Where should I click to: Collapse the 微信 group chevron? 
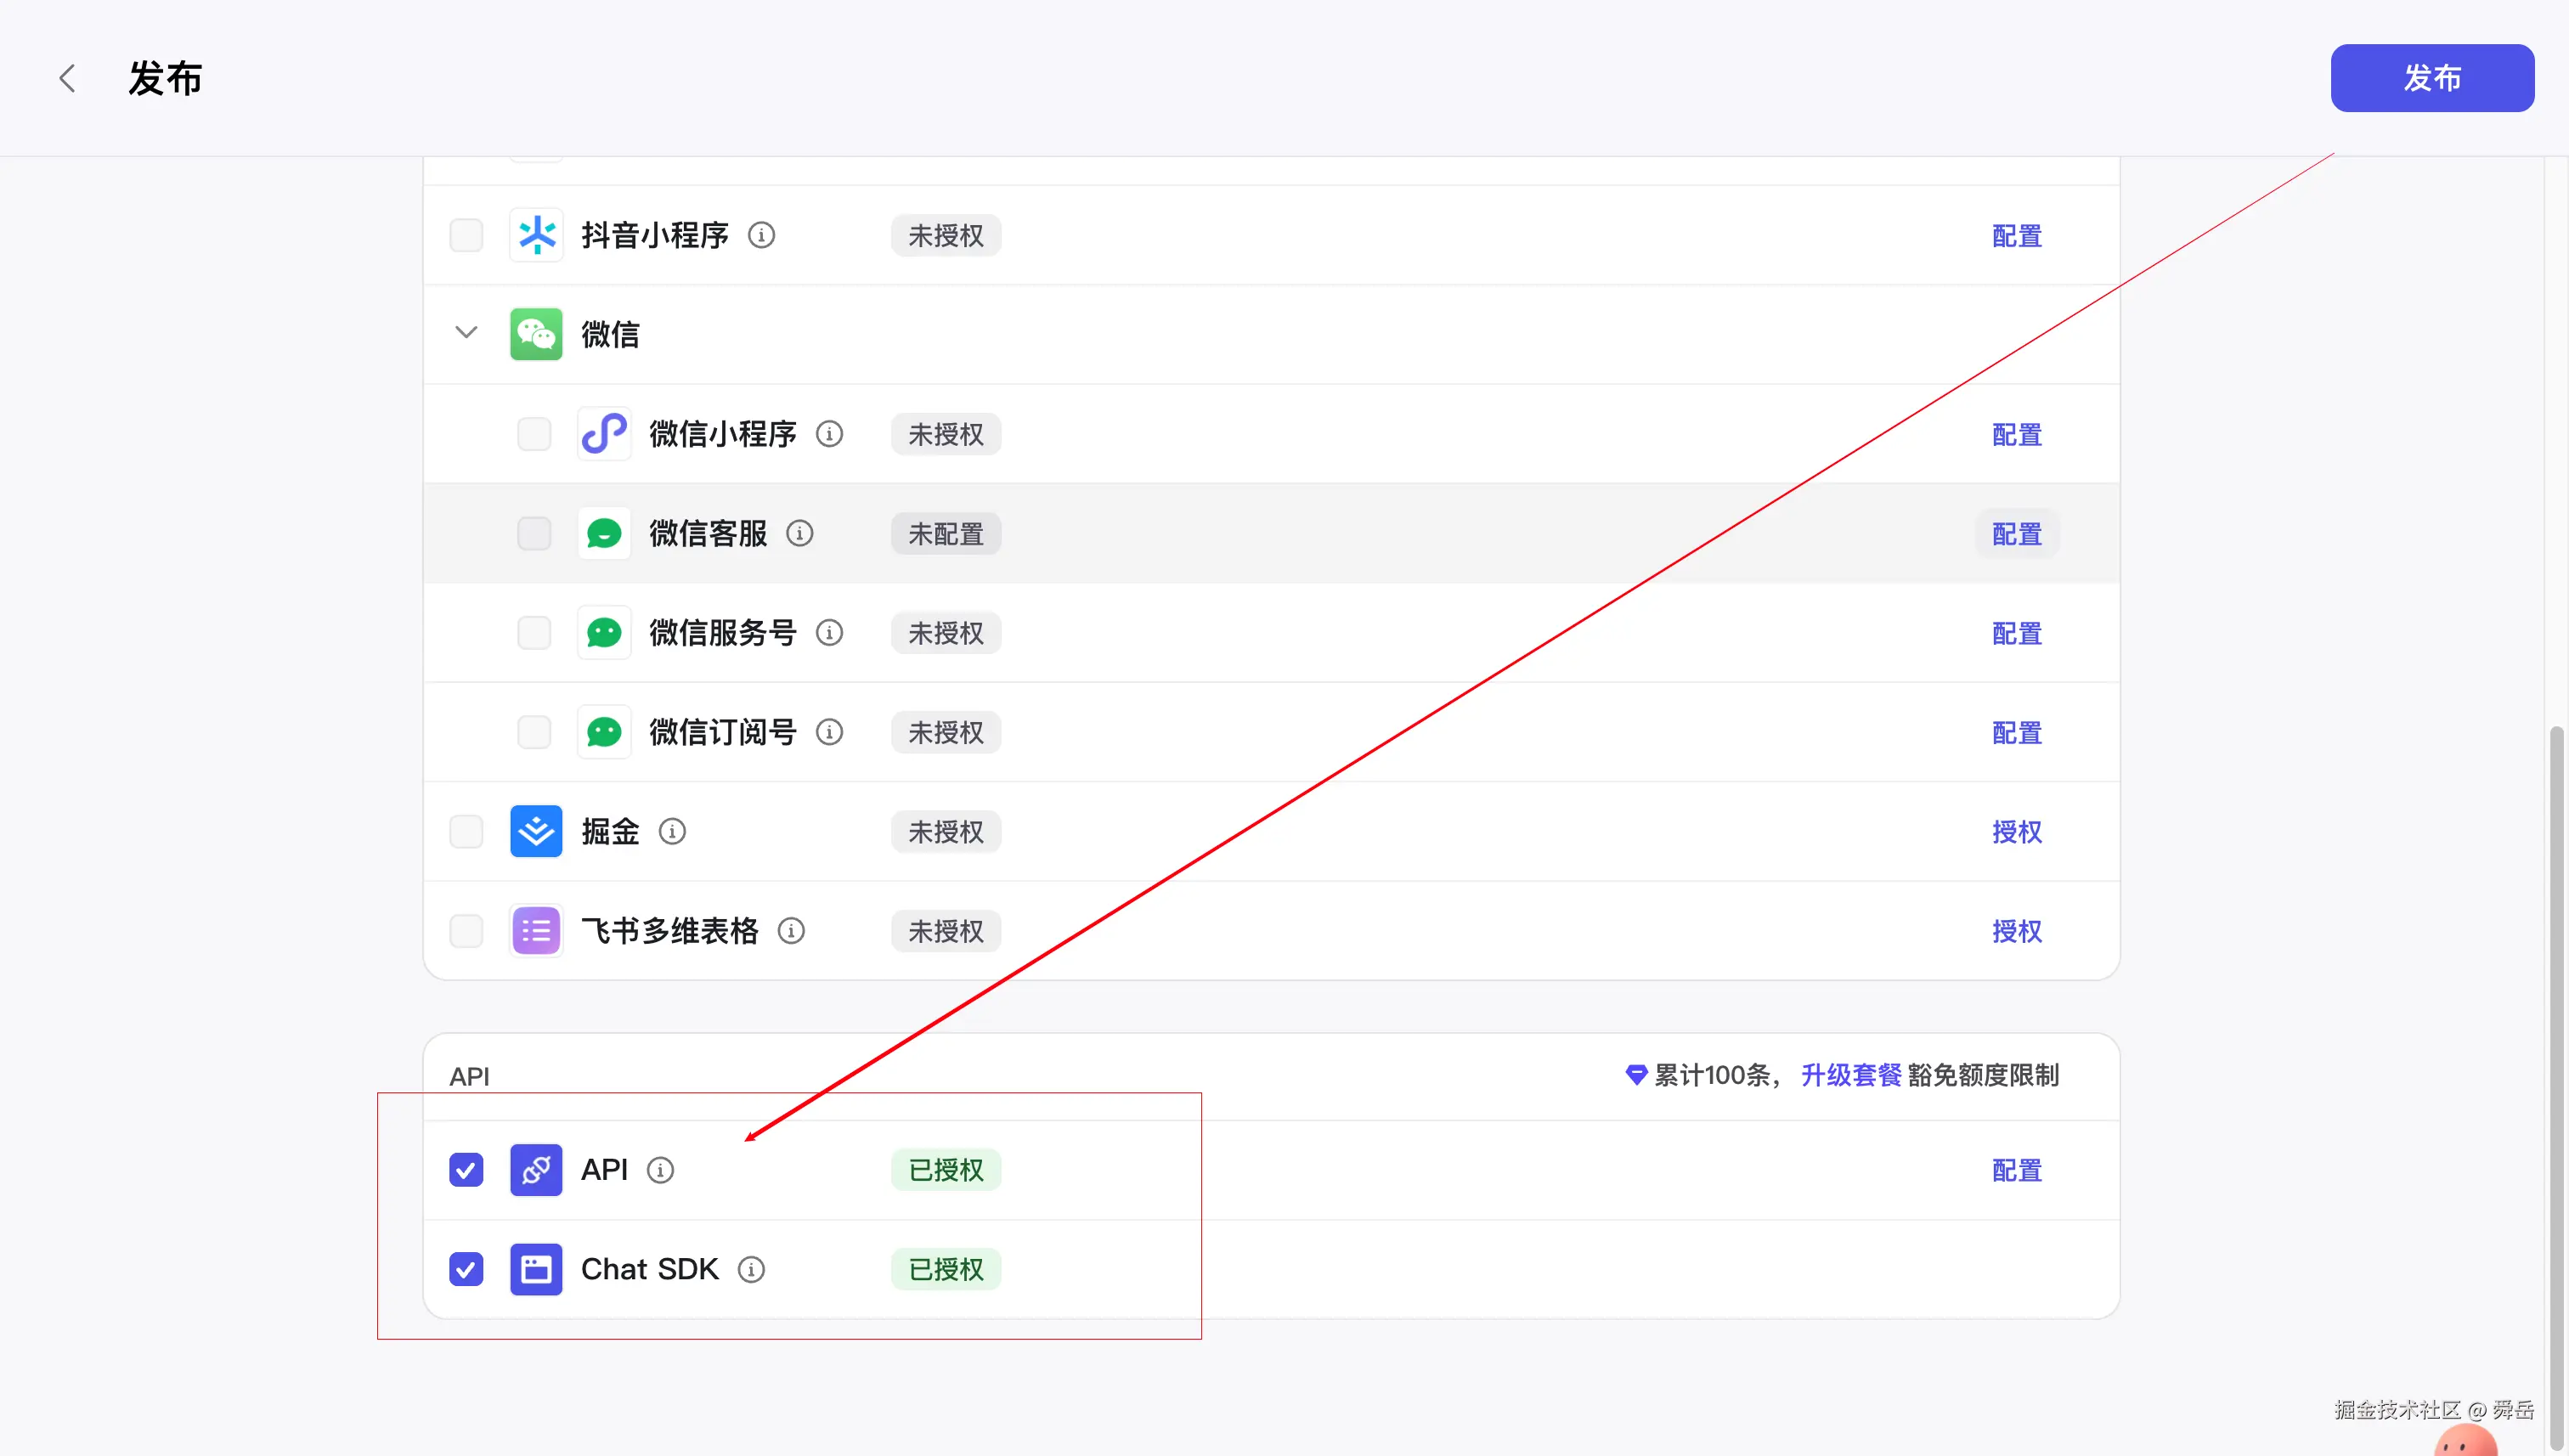tap(466, 332)
